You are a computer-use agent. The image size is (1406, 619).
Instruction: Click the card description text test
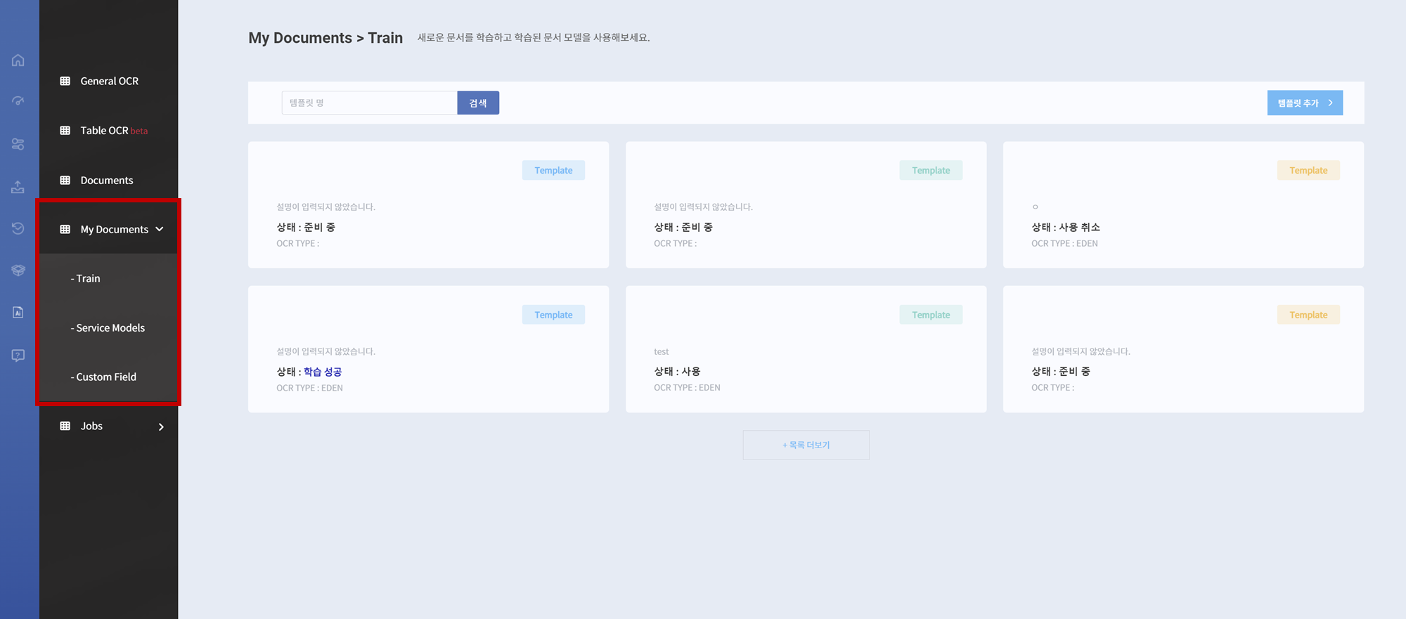coord(662,351)
